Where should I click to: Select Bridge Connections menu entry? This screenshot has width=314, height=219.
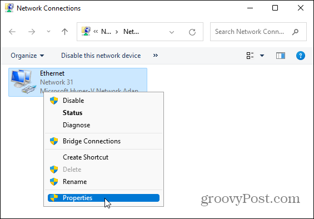coord(103,141)
